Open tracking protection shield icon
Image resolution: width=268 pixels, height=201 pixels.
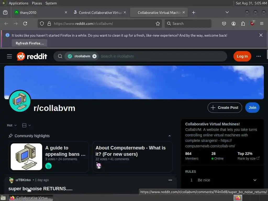42,24
